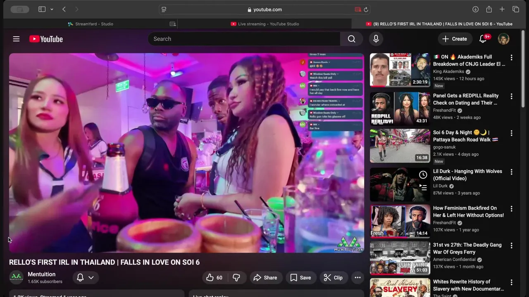Go forward in Safari history
529x297 pixels.
click(x=76, y=9)
